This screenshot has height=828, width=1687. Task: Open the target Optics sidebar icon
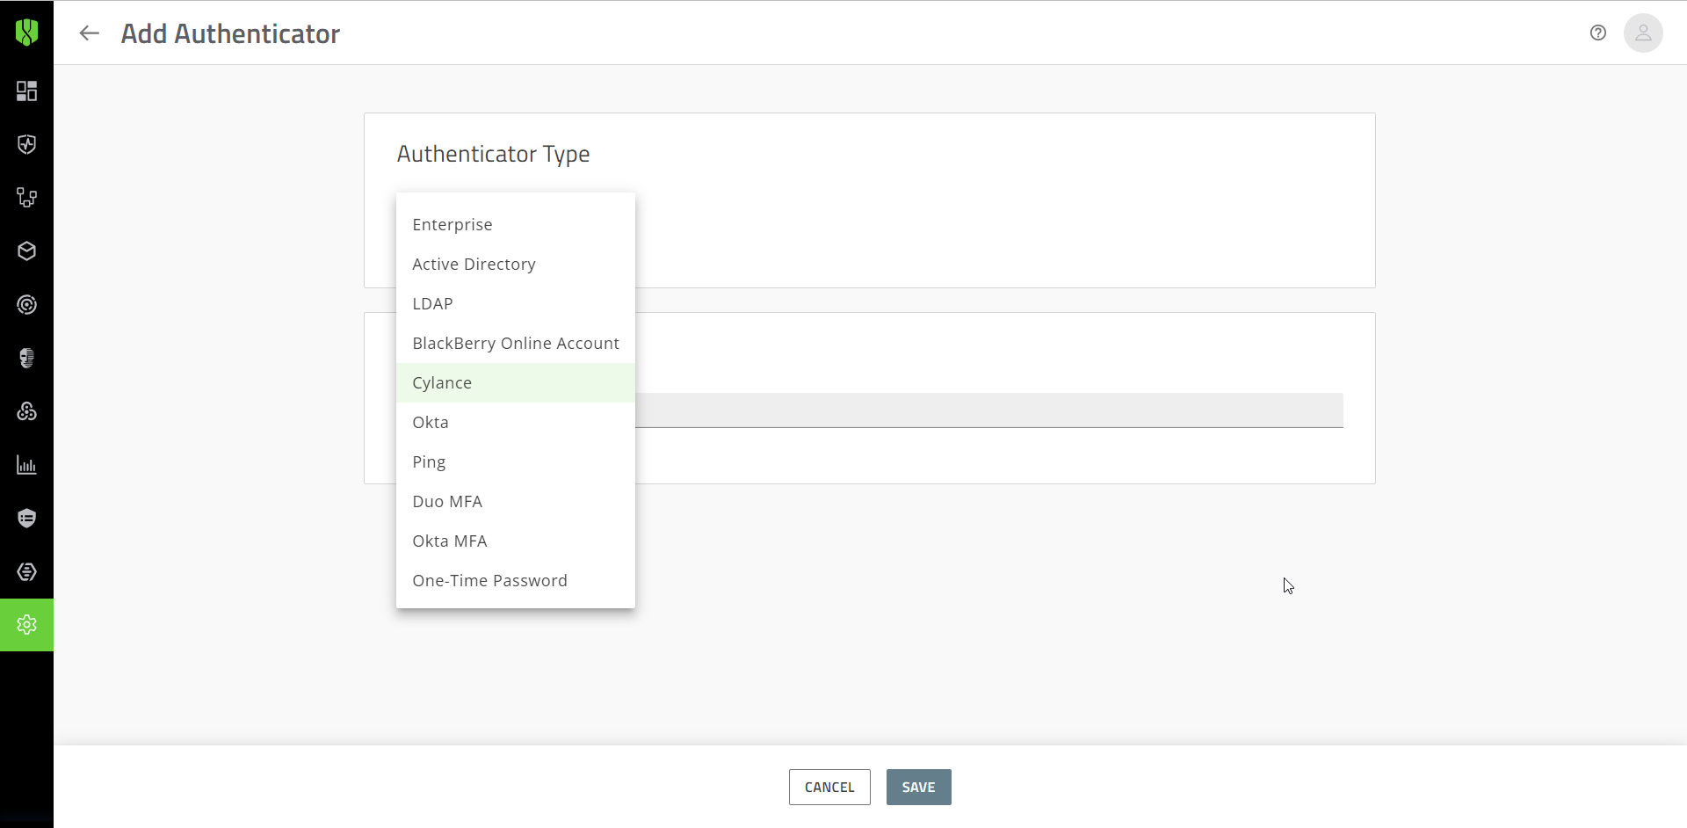point(26,305)
